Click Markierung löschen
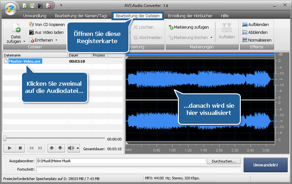Screen dimensions: 292x184 (x=188, y=37)
